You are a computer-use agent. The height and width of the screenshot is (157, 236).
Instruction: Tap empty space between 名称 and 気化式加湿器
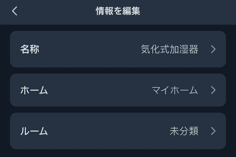pyautogui.click(x=91, y=49)
